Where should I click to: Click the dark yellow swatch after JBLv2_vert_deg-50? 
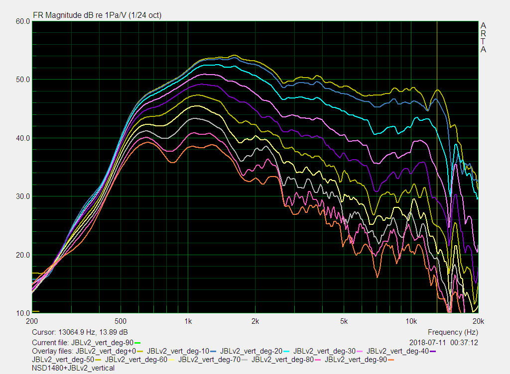[x=98, y=360]
